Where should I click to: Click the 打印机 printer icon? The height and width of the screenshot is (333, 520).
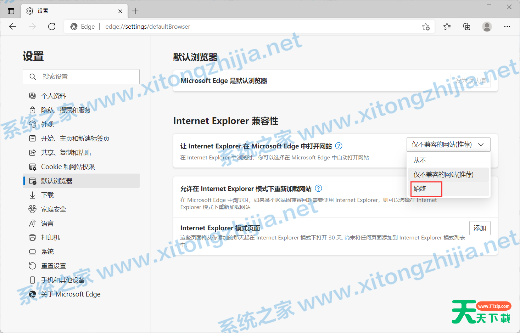pyautogui.click(x=32, y=237)
